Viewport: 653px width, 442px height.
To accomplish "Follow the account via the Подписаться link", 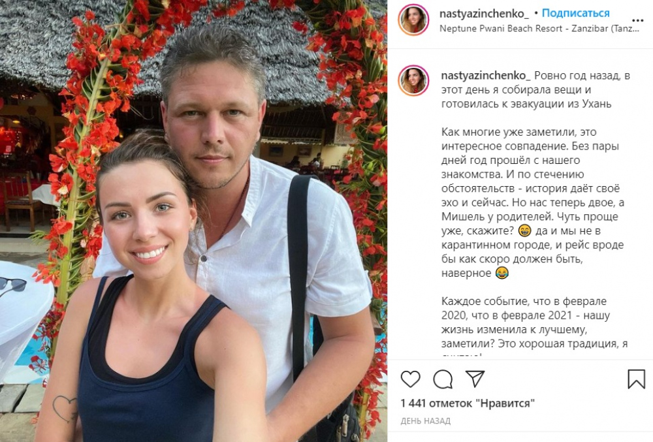I will pyautogui.click(x=575, y=13).
